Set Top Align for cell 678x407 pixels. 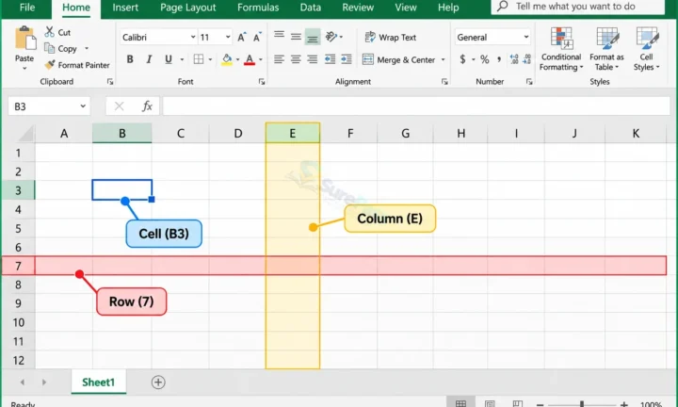[279, 37]
